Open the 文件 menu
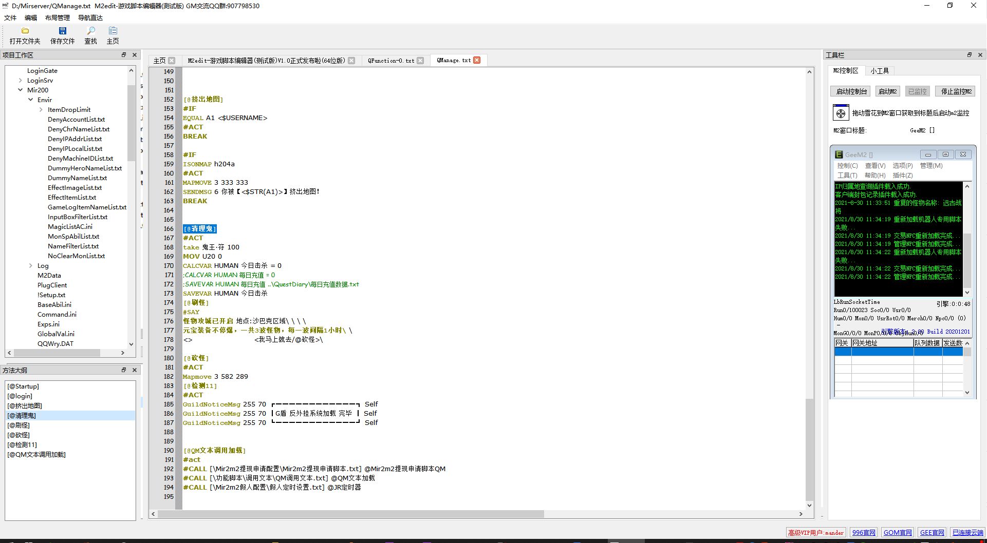This screenshot has width=987, height=543. click(10, 17)
